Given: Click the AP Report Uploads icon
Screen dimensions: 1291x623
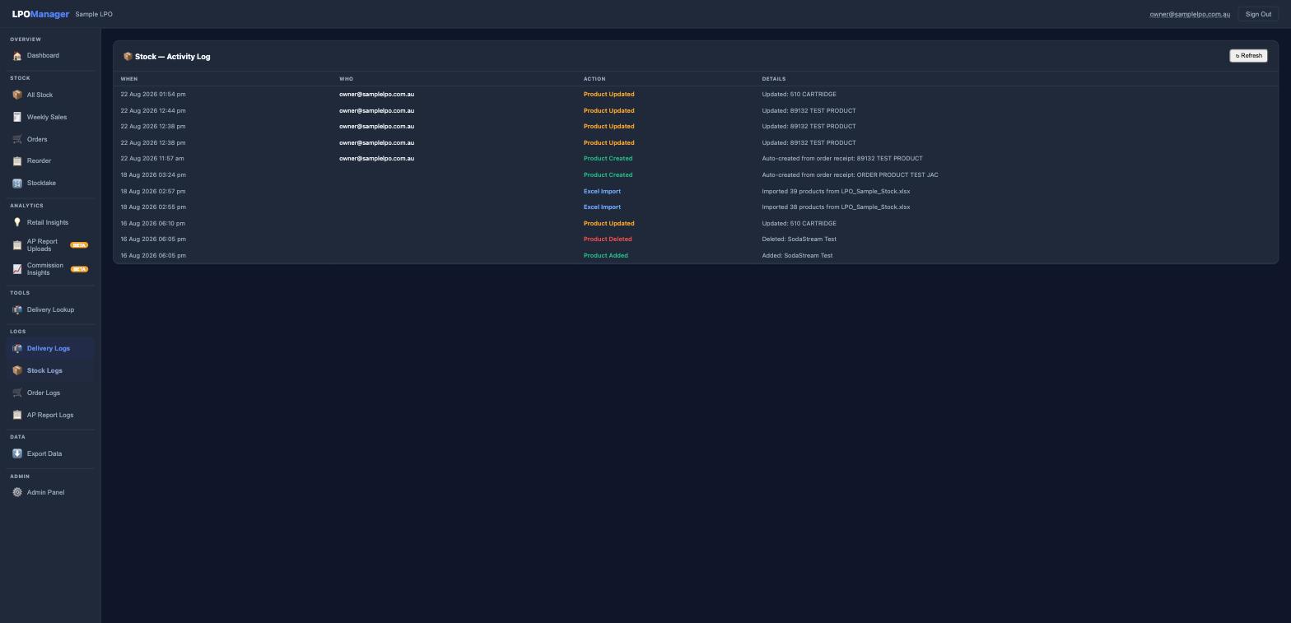Looking at the screenshot, I should click(x=17, y=245).
